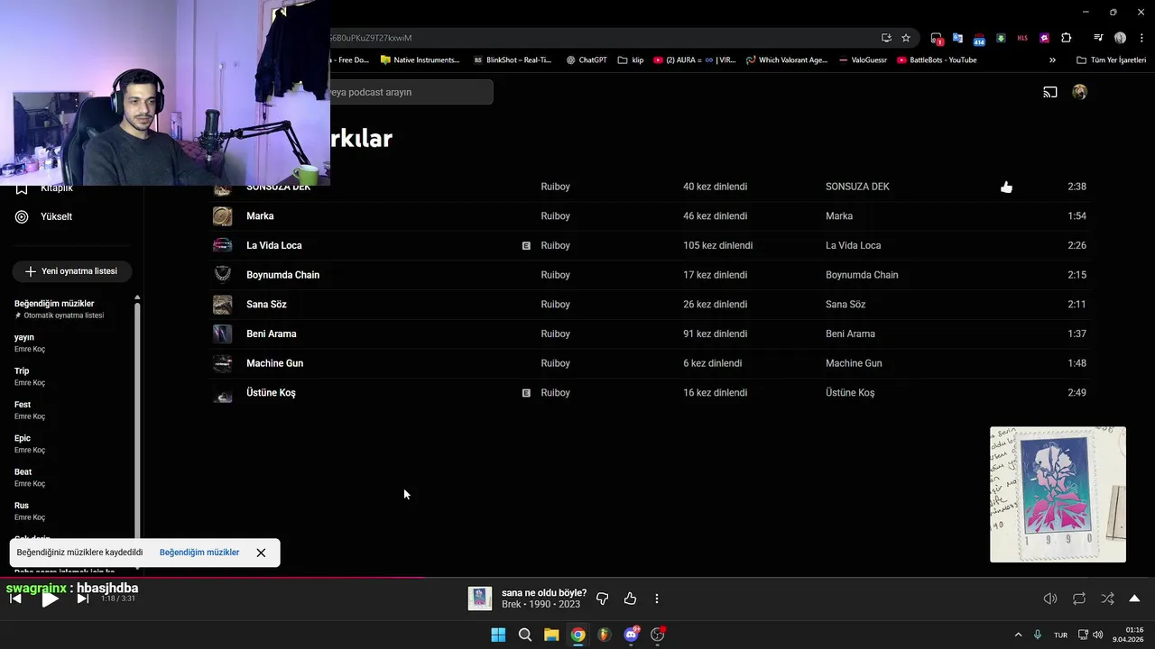Go back to the previous track
Image resolution: width=1155 pixels, height=649 pixels.
(x=15, y=599)
